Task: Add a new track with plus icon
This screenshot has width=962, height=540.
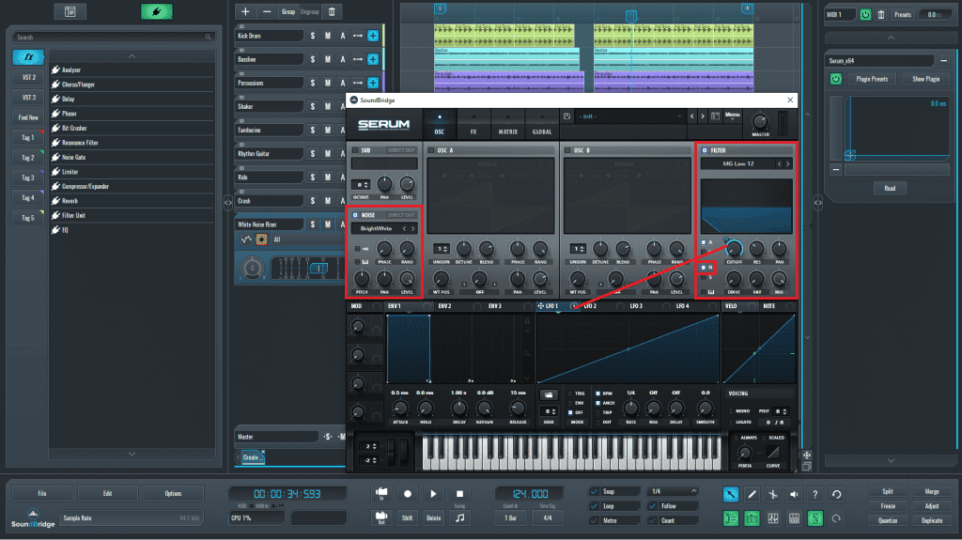Action: tap(246, 11)
